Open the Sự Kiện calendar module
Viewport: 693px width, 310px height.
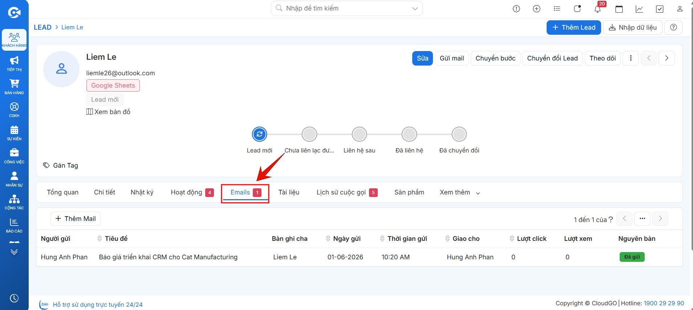pyautogui.click(x=14, y=133)
